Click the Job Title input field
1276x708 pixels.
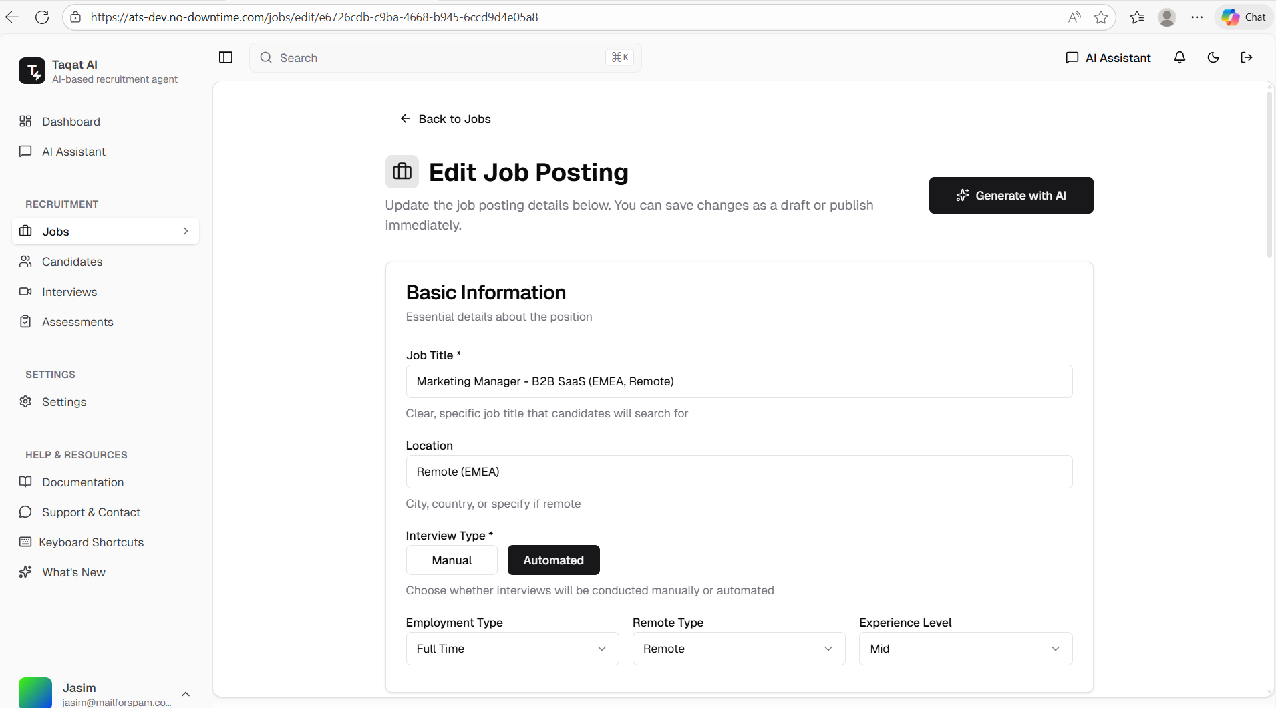(x=739, y=381)
